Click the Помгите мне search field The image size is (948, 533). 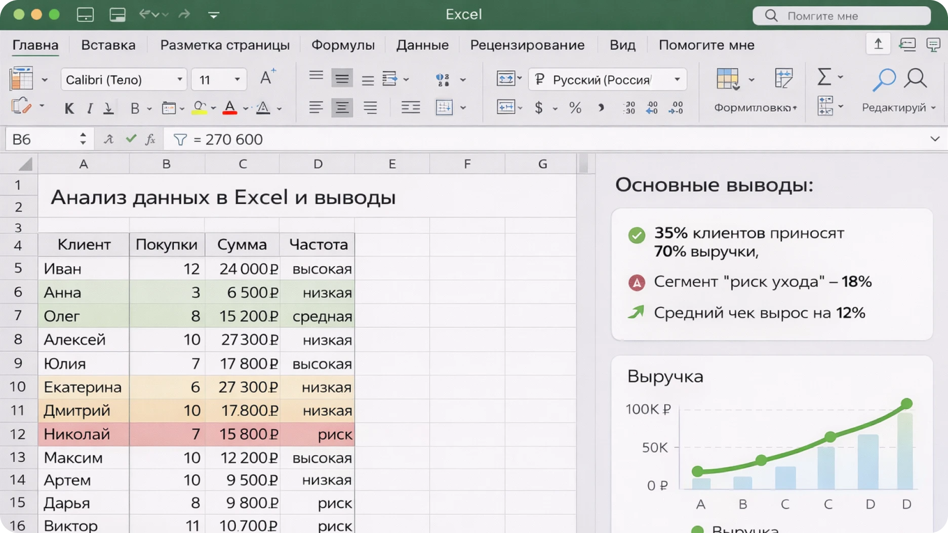[842, 16]
